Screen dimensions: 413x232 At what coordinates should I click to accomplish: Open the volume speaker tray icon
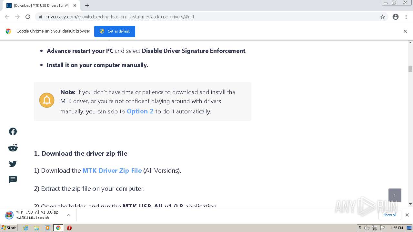(x=367, y=228)
